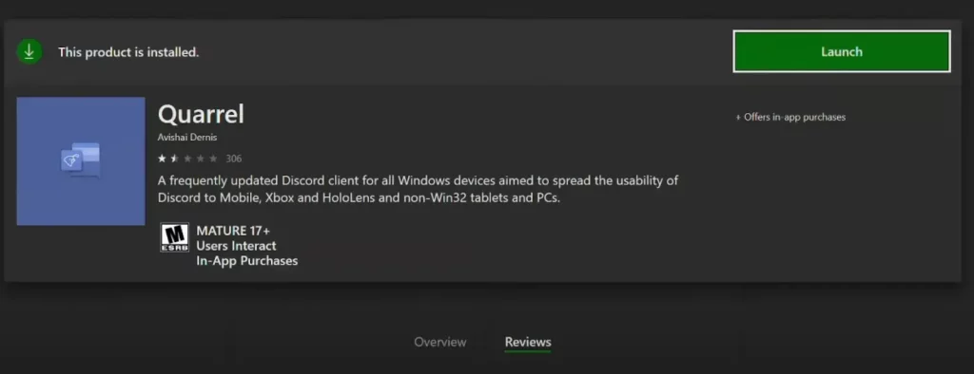The width and height of the screenshot is (974, 374).
Task: Click the Discord client description text
Action: point(419,190)
